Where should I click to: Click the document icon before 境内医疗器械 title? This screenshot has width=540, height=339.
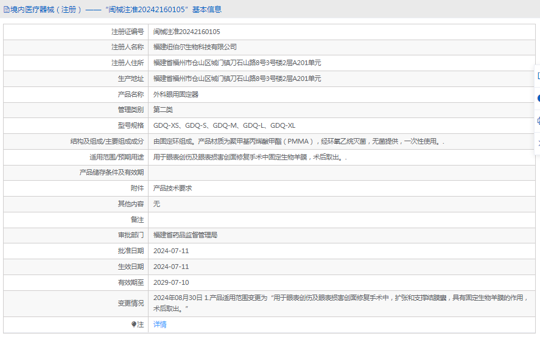(6, 10)
